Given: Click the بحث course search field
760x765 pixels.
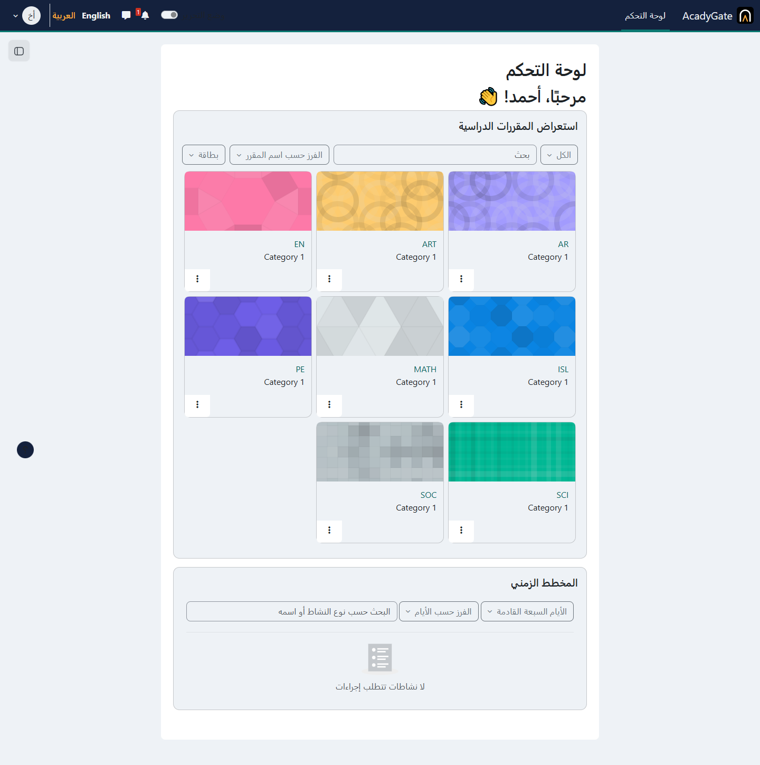Looking at the screenshot, I should (435, 155).
